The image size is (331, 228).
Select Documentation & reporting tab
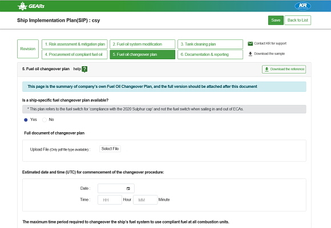[x=210, y=54]
